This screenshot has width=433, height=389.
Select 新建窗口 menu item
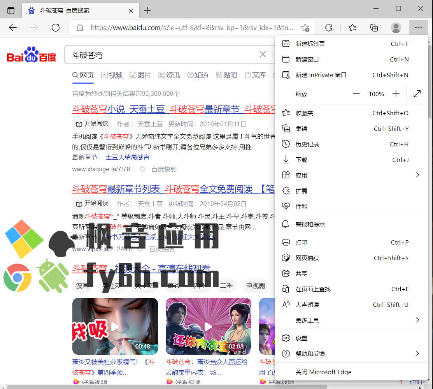[351, 59]
